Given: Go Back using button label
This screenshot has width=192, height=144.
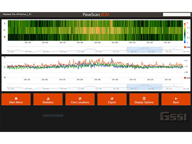Looking at the screenshot, I should pos(176,102).
